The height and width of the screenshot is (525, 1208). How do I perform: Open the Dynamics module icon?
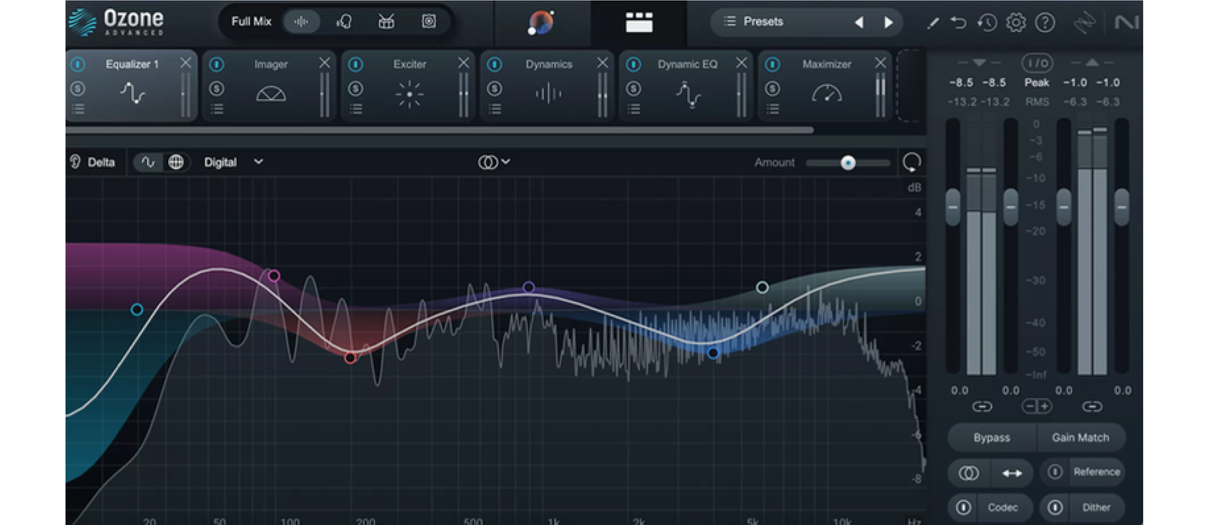point(548,94)
